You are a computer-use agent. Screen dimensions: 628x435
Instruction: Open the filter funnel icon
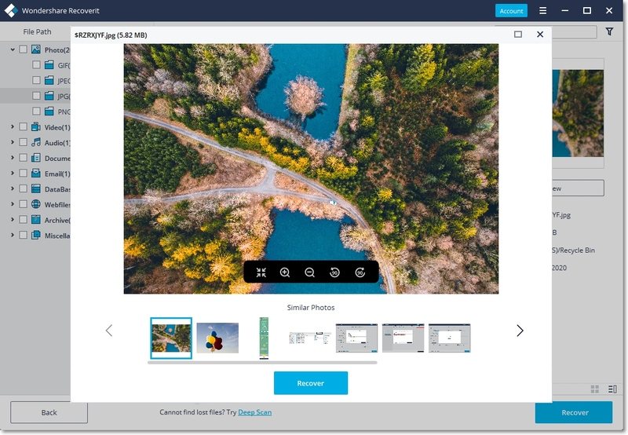tap(609, 31)
